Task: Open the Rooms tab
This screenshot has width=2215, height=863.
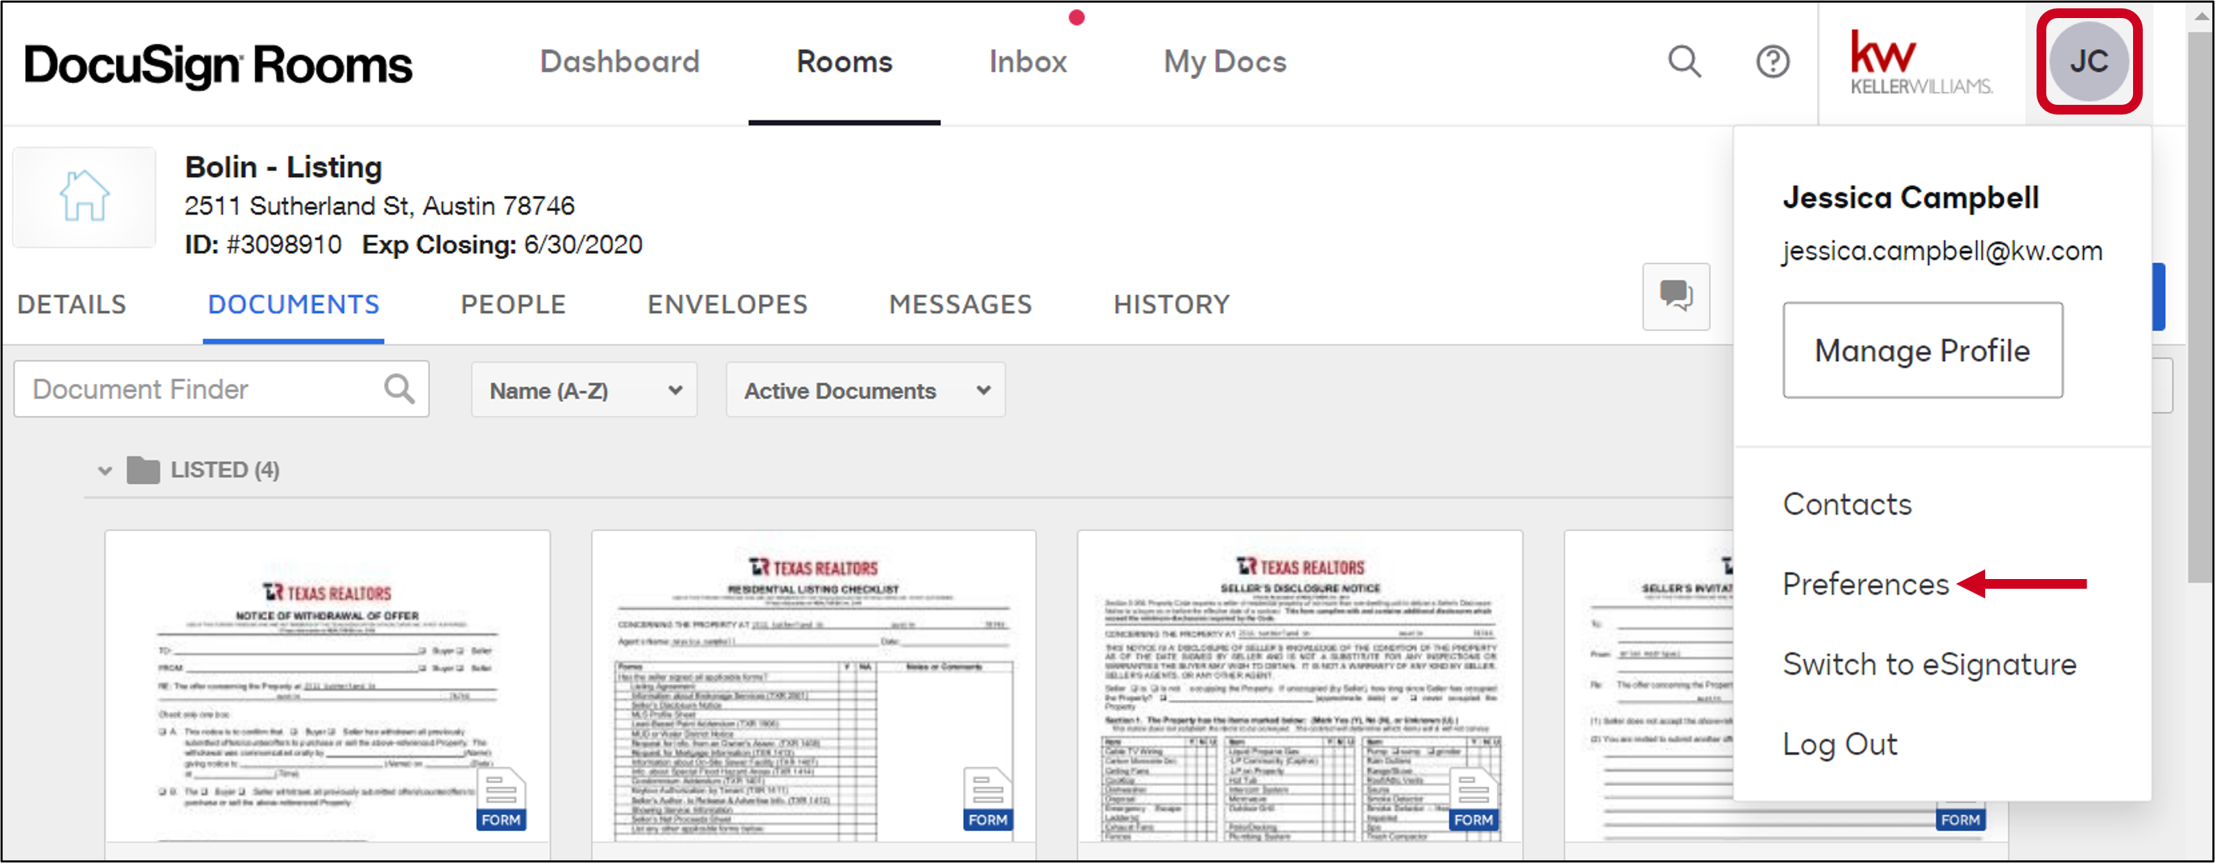Action: coord(844,62)
